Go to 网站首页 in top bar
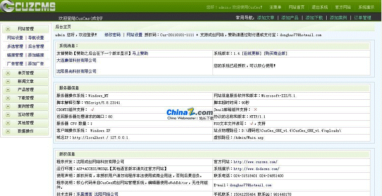This screenshot has height=196, width=382. coord(296,7)
